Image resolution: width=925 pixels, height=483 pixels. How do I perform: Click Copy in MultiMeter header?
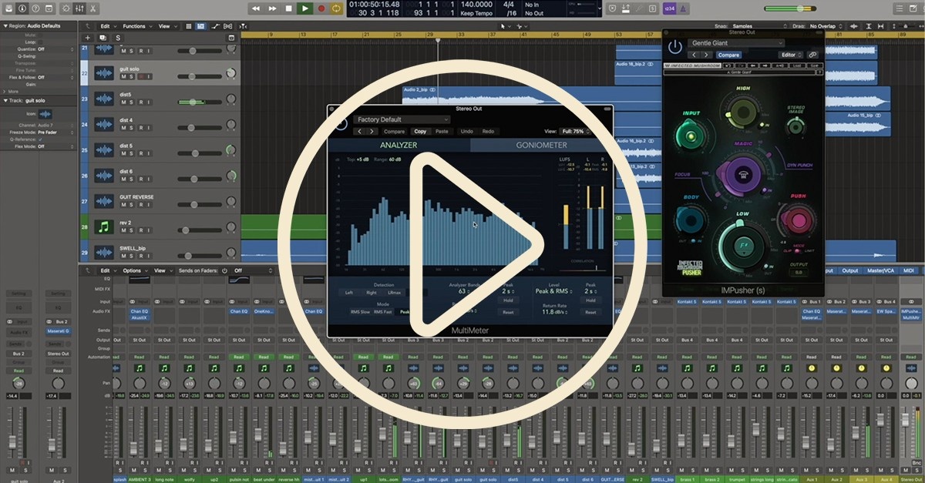(420, 131)
